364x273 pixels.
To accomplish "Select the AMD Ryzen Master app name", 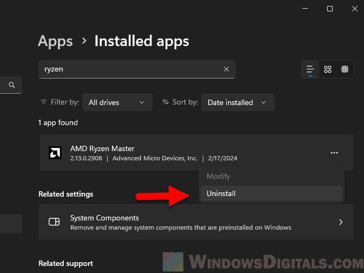I will tap(102, 148).
